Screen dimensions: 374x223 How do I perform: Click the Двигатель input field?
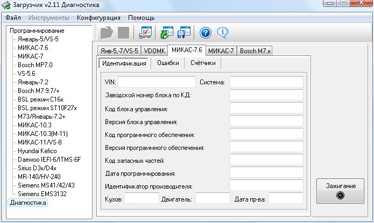point(213,198)
